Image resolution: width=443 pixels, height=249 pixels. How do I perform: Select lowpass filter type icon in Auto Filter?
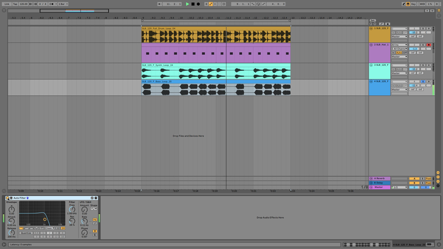pyautogui.click(x=21, y=228)
